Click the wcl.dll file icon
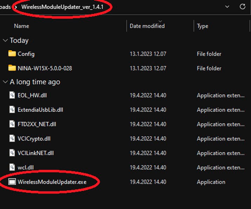 point(12,167)
